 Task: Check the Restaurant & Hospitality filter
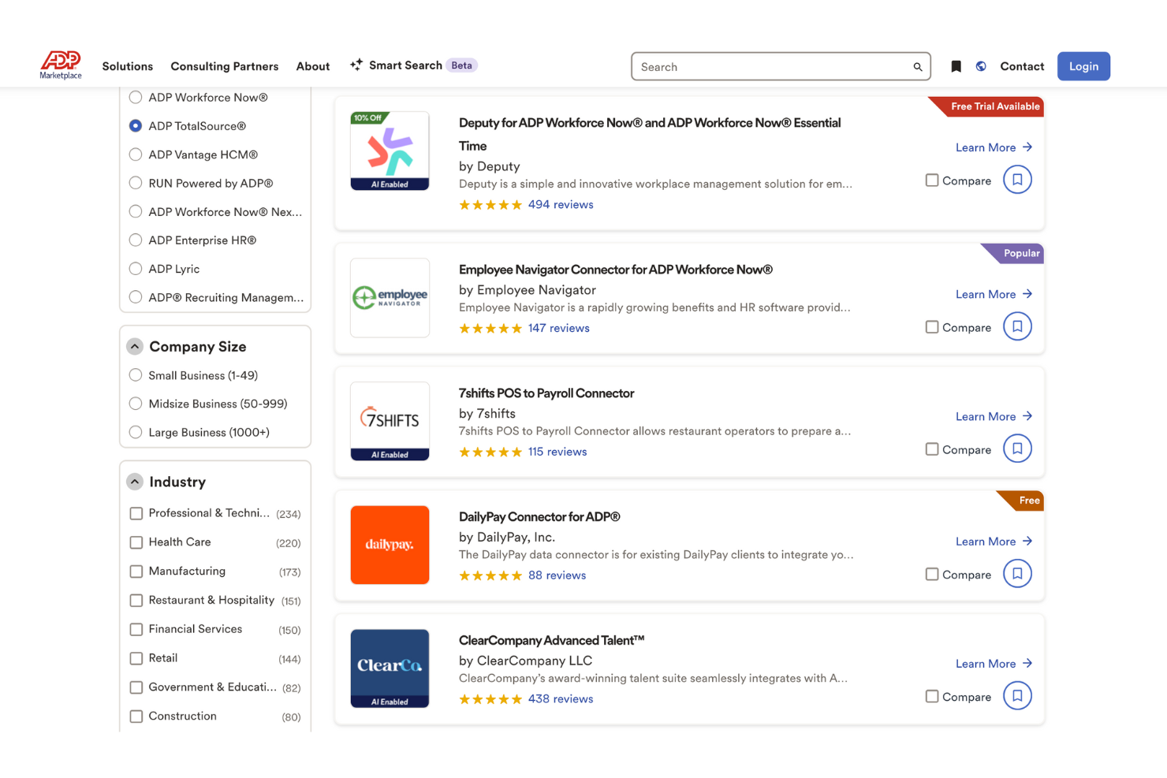[136, 601]
